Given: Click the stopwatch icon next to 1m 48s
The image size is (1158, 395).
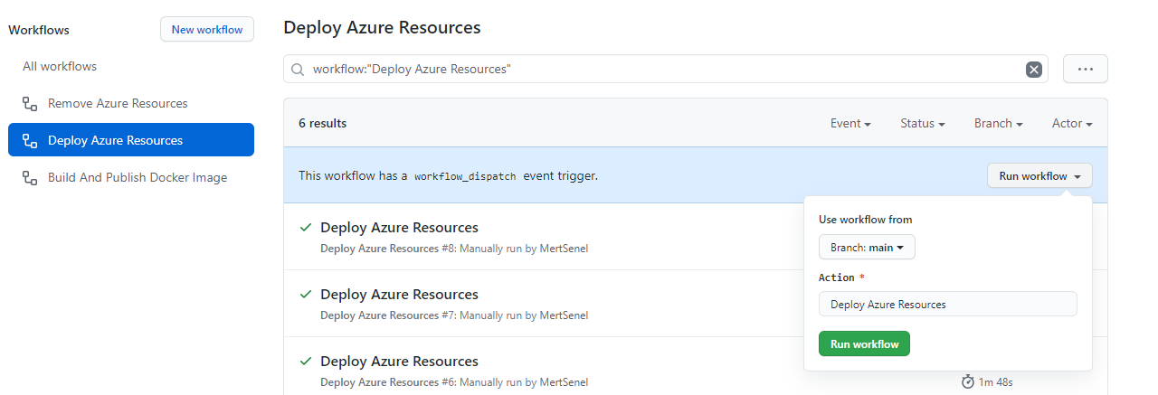Looking at the screenshot, I should pos(968,382).
